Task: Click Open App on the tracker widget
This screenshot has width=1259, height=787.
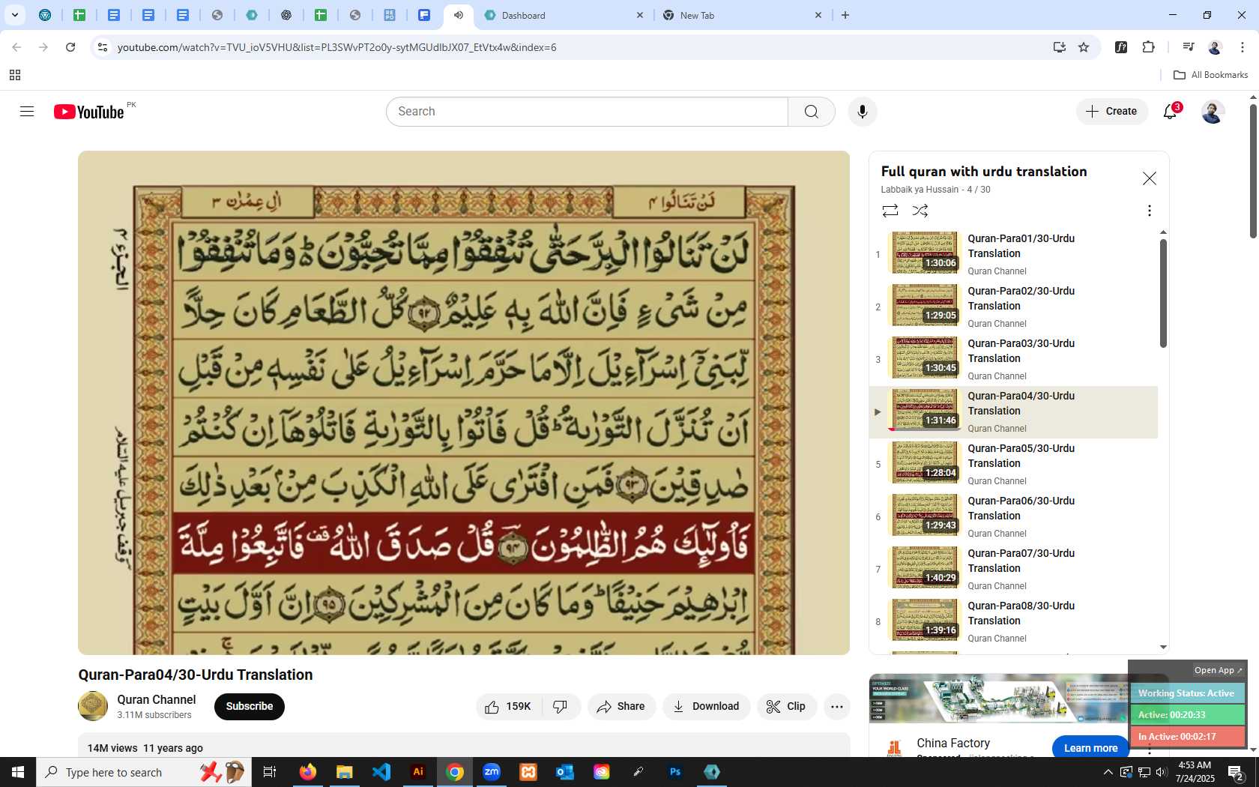Action: click(1218, 670)
